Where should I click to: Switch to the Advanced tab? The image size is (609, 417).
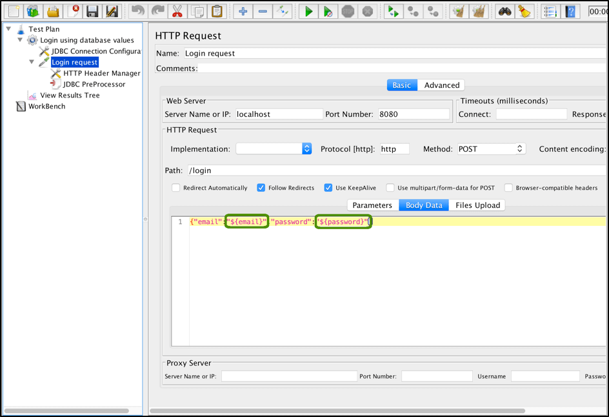[442, 85]
